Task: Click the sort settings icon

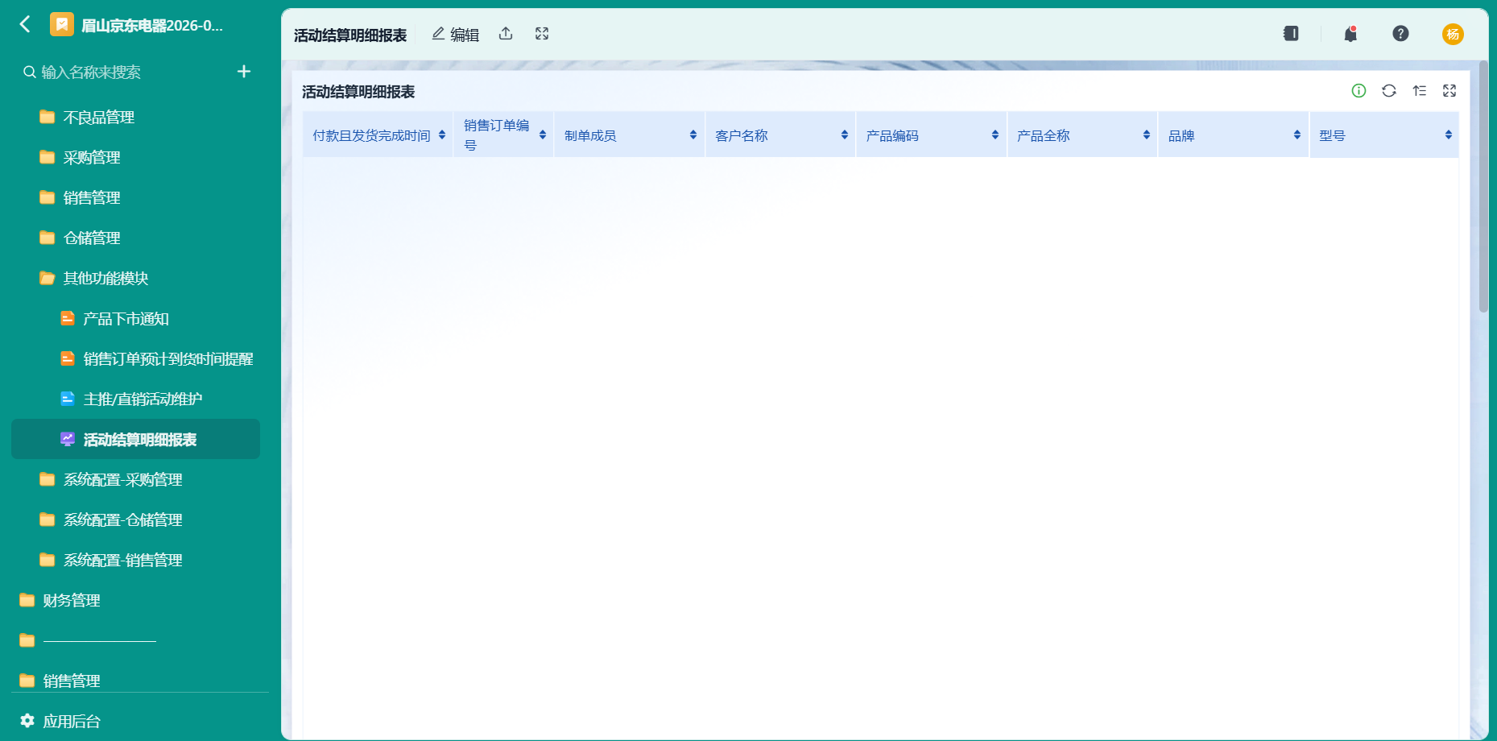Action: coord(1420,91)
